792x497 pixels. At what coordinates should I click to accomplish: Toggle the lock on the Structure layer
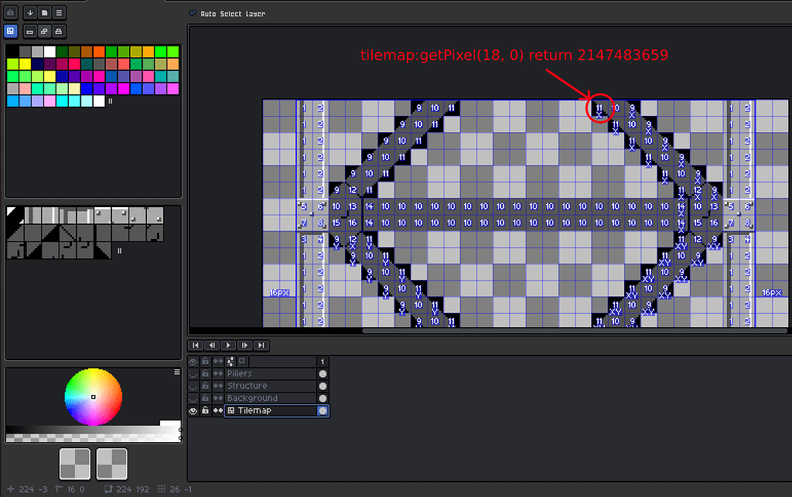(x=206, y=386)
